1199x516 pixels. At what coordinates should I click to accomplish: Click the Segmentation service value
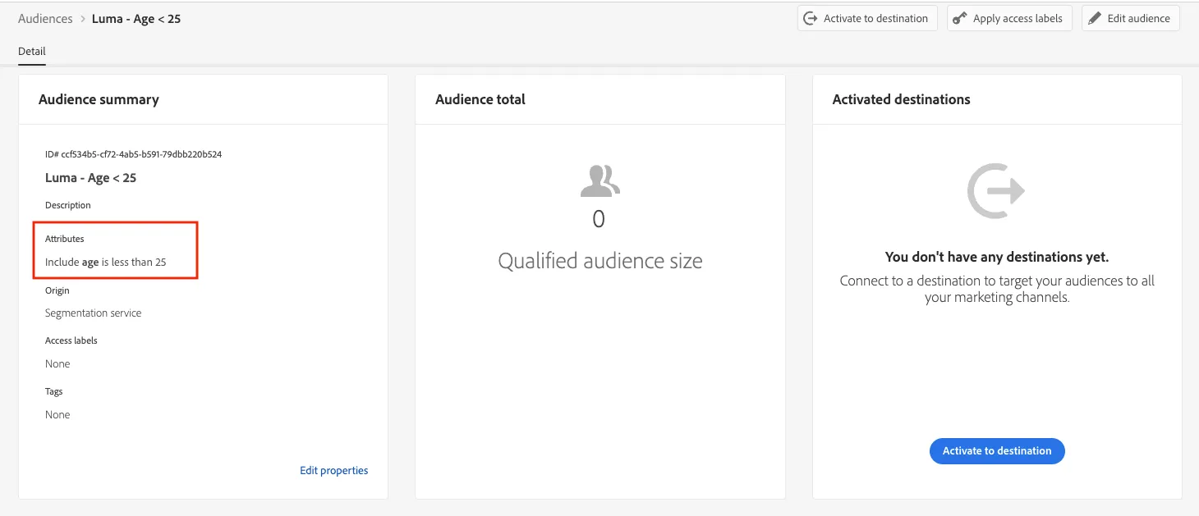94,313
